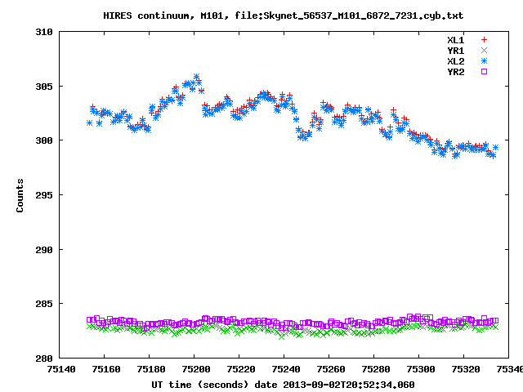Image resolution: width=523 pixels, height=392 pixels.
Task: Click the YR2 legend label
Action: click(x=456, y=72)
